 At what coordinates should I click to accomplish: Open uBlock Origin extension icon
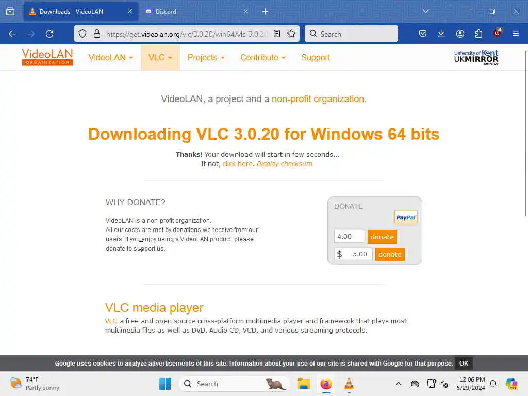[x=498, y=32]
